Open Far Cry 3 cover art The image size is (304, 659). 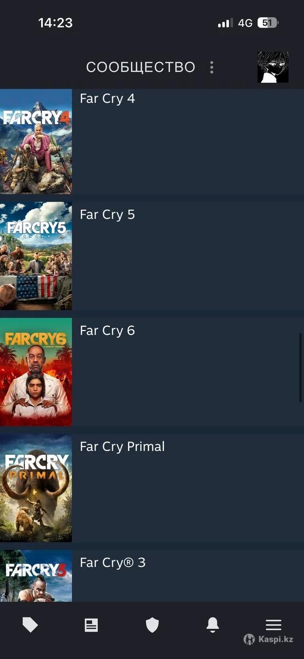click(36, 576)
